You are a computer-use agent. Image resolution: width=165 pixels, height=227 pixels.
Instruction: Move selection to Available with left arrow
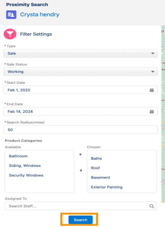point(81,171)
